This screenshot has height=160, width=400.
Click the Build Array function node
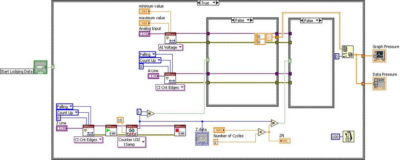[348, 52]
